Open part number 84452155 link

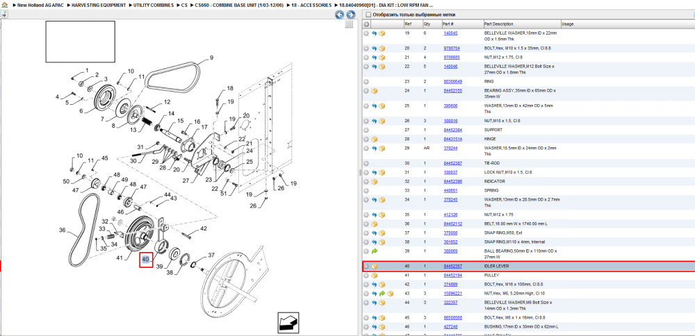pos(452,91)
